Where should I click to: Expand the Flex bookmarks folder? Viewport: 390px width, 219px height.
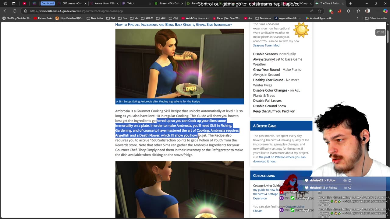click(122, 18)
